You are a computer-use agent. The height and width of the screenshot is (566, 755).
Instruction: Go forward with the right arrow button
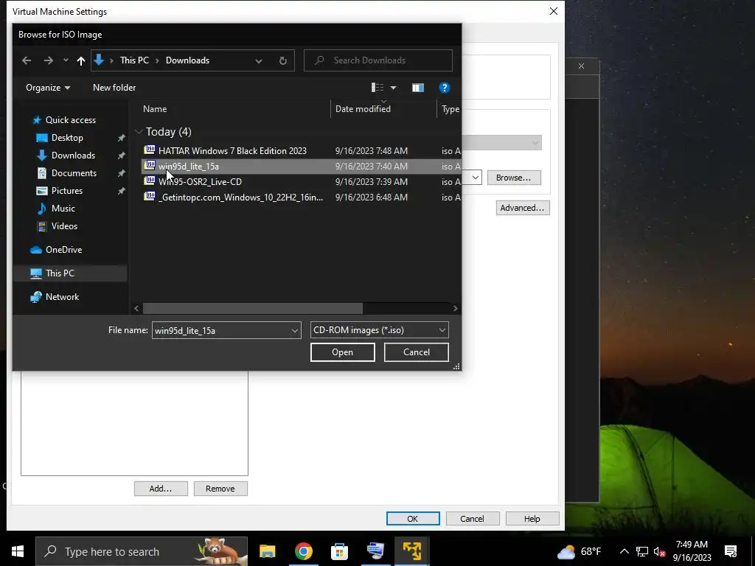(48, 60)
